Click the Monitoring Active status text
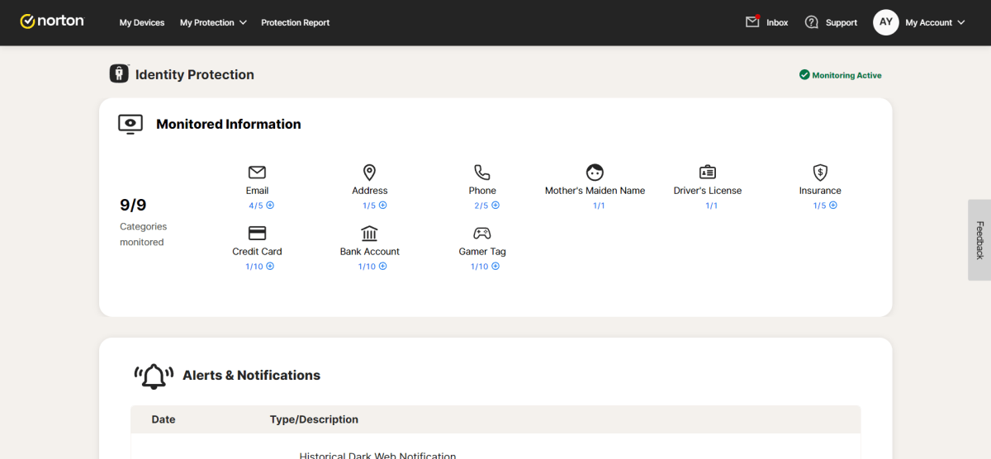 (846, 75)
